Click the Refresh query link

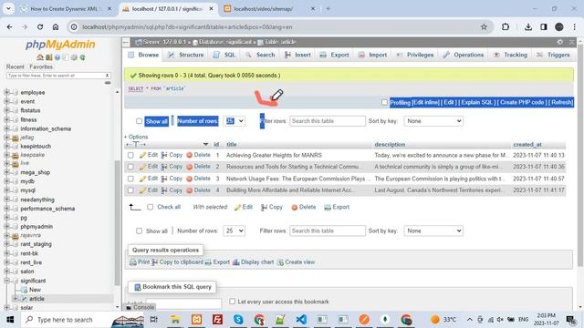[562, 102]
